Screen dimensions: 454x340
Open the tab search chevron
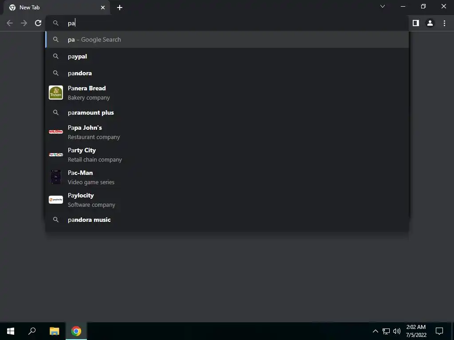tap(383, 6)
